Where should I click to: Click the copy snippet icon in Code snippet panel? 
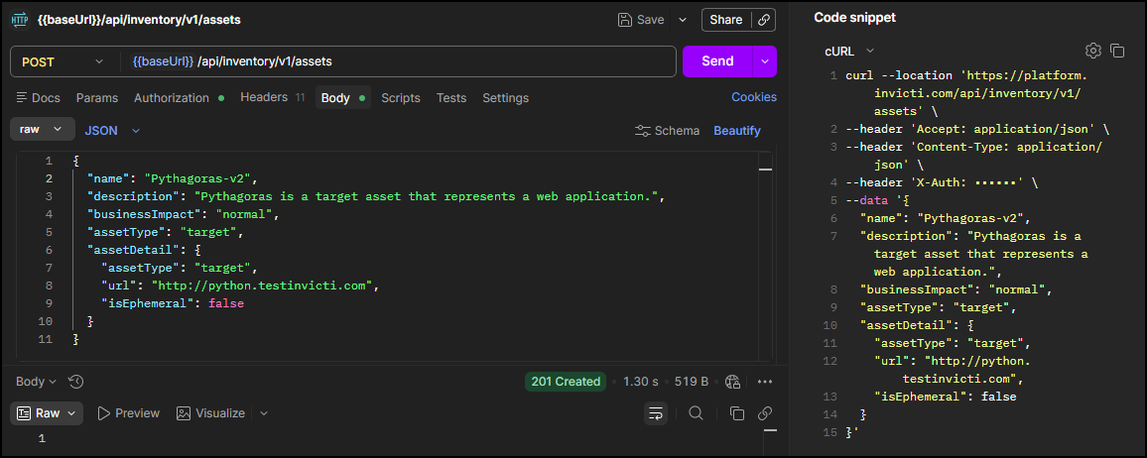pyautogui.click(x=1117, y=51)
